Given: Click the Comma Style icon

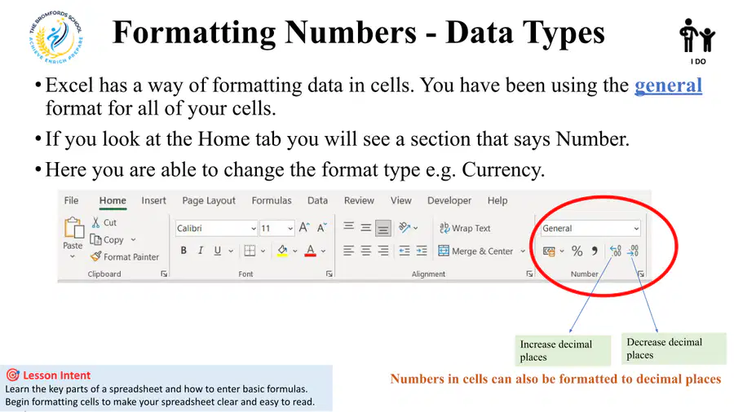Looking at the screenshot, I should tap(595, 252).
